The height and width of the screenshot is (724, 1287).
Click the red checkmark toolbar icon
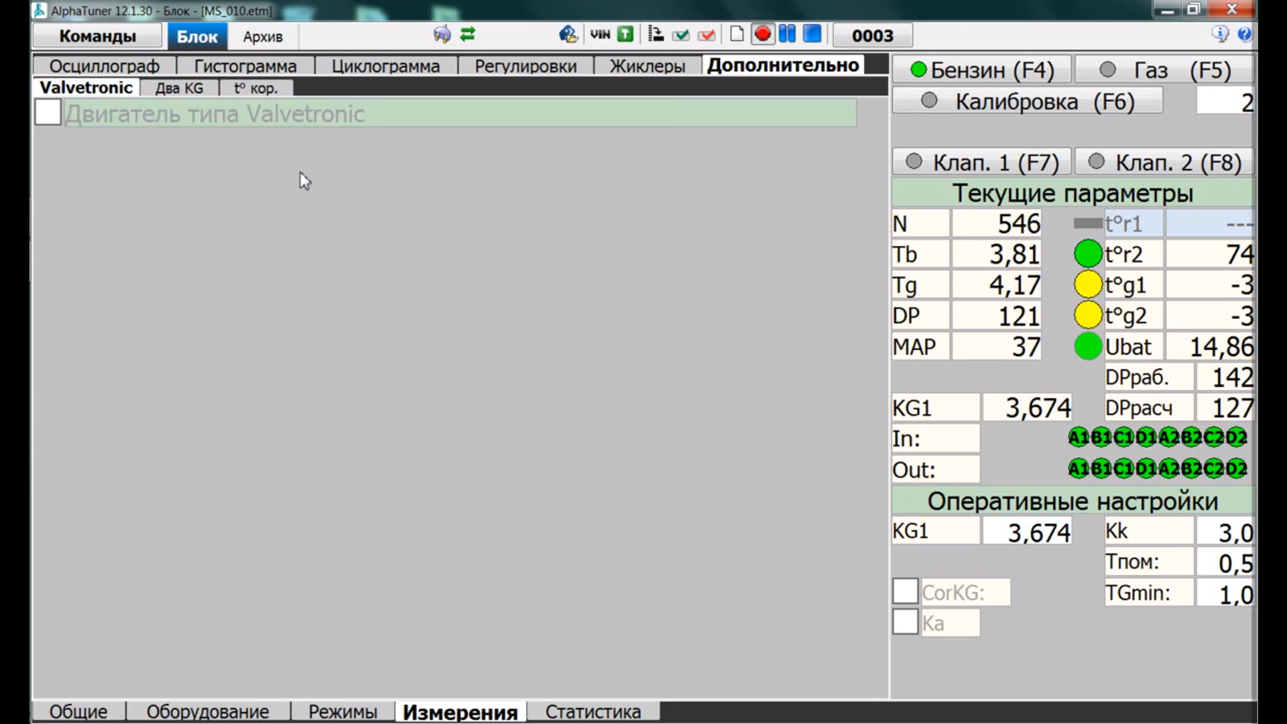[x=707, y=35]
